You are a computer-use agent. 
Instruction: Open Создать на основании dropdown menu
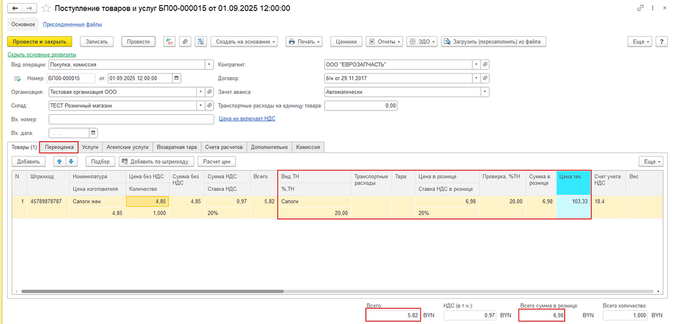point(244,42)
